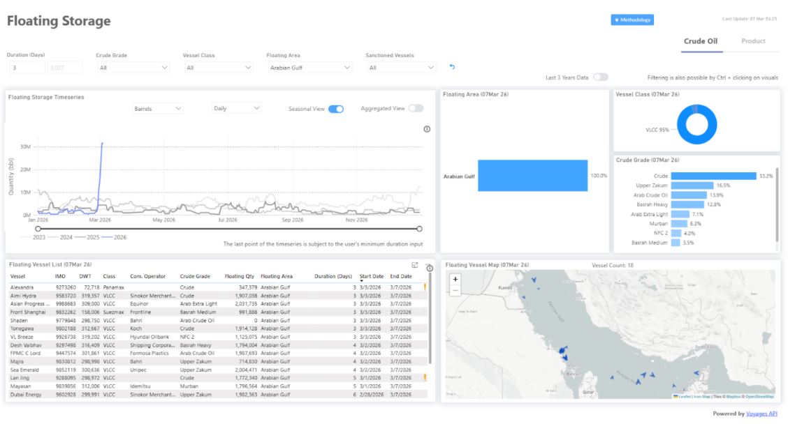This screenshot has height=424, width=788.
Task: Click the Methodology button
Action: (x=632, y=20)
